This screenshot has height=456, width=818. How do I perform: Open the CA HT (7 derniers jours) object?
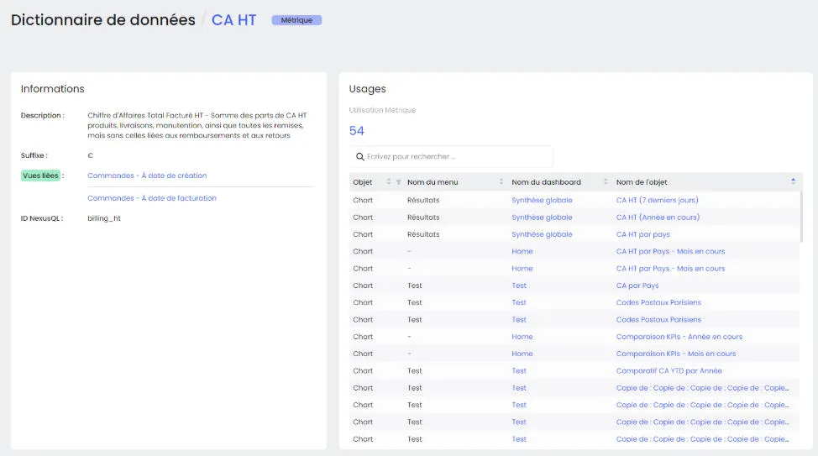(x=657, y=200)
